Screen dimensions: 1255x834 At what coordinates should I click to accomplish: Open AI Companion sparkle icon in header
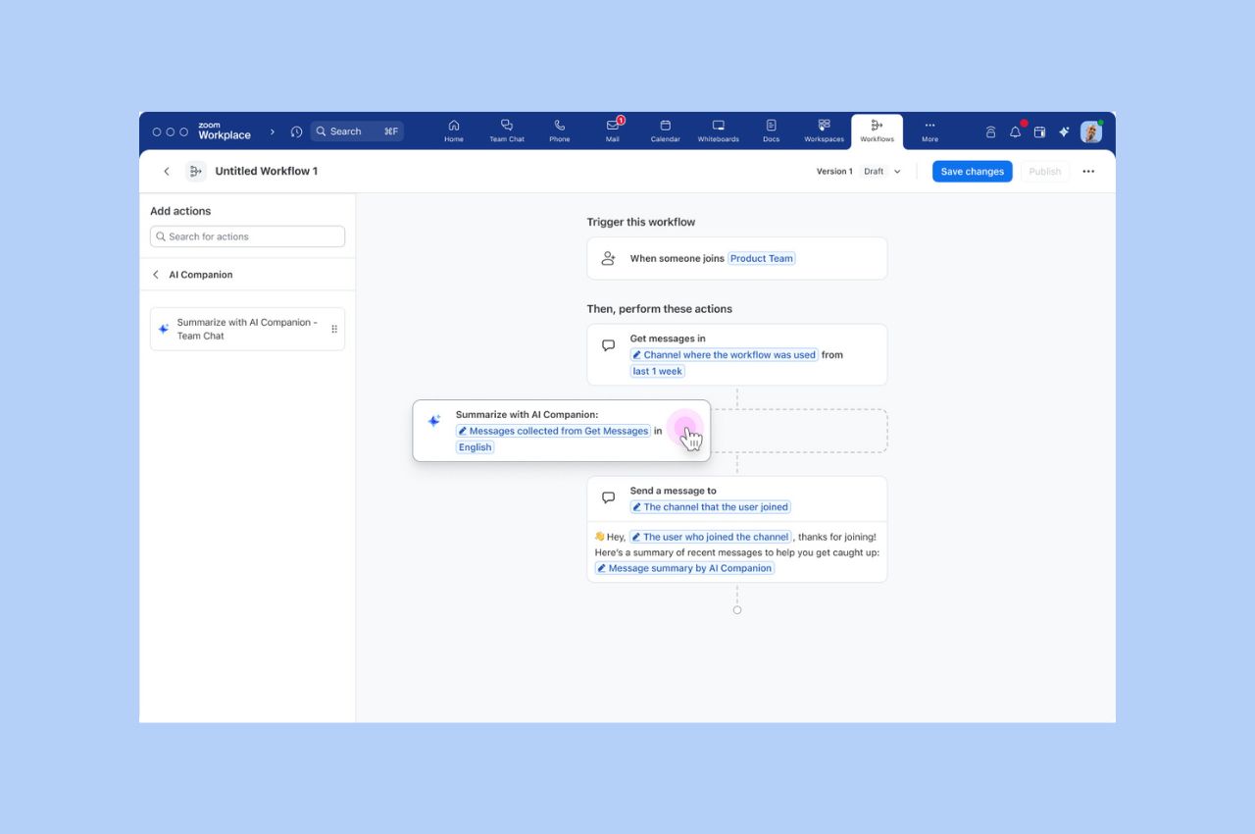click(1064, 131)
